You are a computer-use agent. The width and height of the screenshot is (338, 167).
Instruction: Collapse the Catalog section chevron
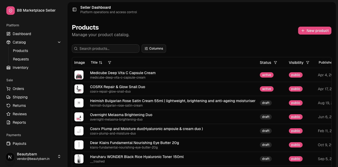pyautogui.click(x=59, y=42)
